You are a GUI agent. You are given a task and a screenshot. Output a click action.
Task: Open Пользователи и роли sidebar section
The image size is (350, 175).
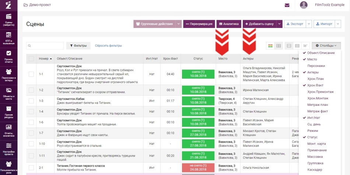[9, 167]
